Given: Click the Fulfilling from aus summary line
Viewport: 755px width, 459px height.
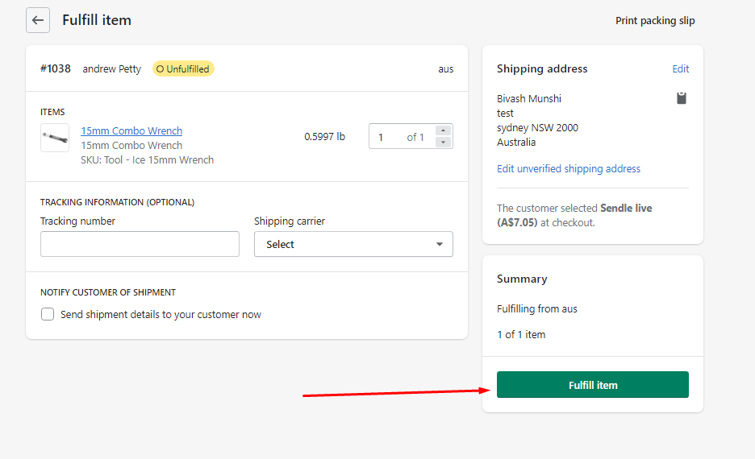Looking at the screenshot, I should click(x=537, y=309).
